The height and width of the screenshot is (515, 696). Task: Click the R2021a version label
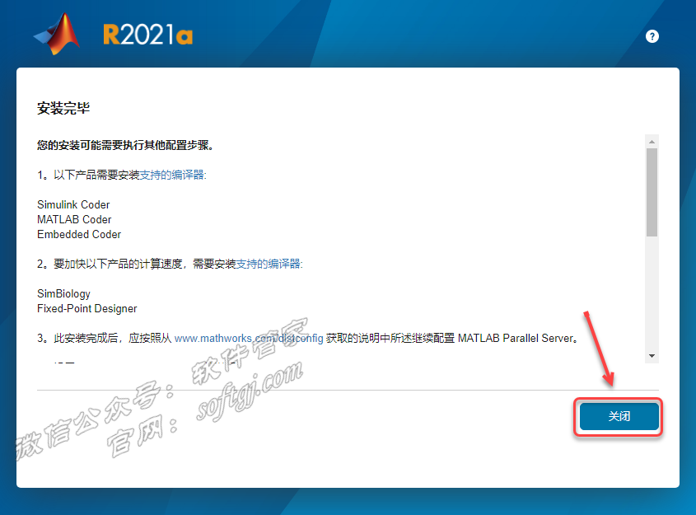pos(147,35)
